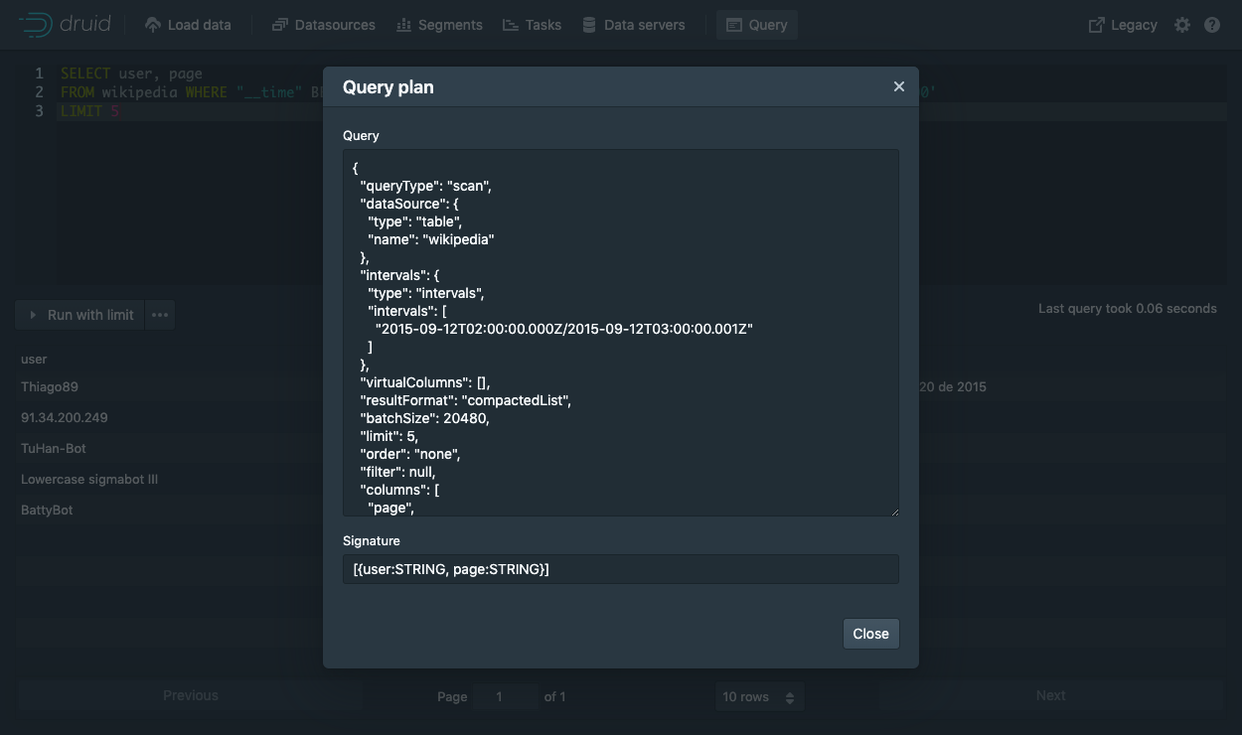Click the Datasources stack icon
Screen dimensions: 1242x735
click(280, 25)
